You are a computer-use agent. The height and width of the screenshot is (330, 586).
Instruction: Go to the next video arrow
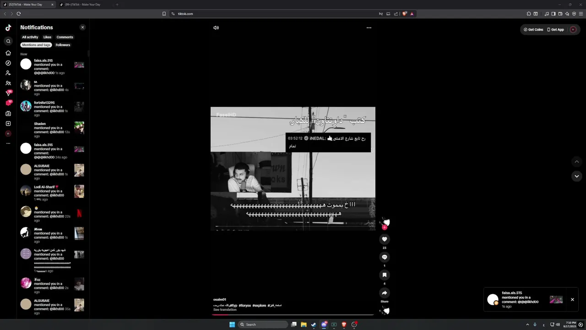(577, 176)
